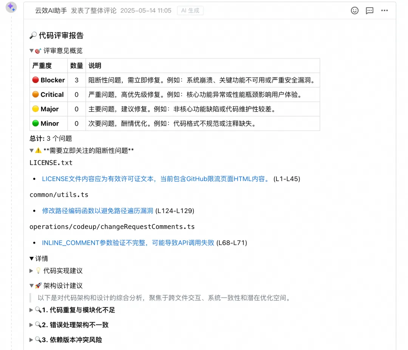
Task: Click the orange Critical severity dot
Action: tap(36, 94)
